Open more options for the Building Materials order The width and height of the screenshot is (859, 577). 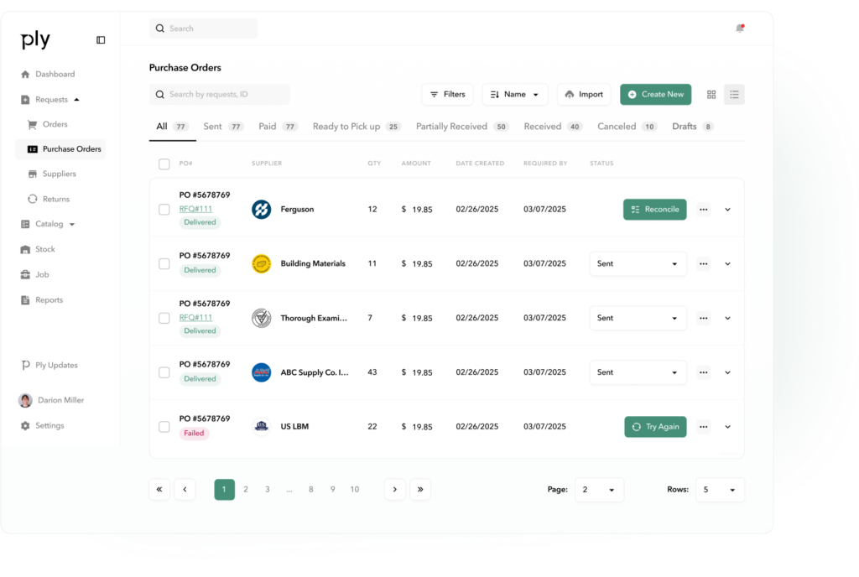pos(704,264)
